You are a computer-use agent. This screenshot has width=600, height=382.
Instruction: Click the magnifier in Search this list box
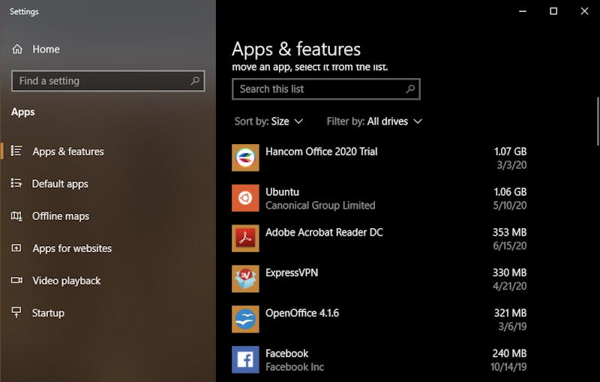coord(410,89)
